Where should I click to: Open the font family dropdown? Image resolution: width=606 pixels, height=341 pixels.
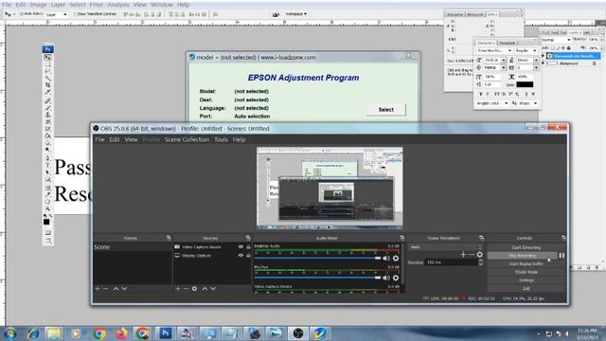(494, 50)
